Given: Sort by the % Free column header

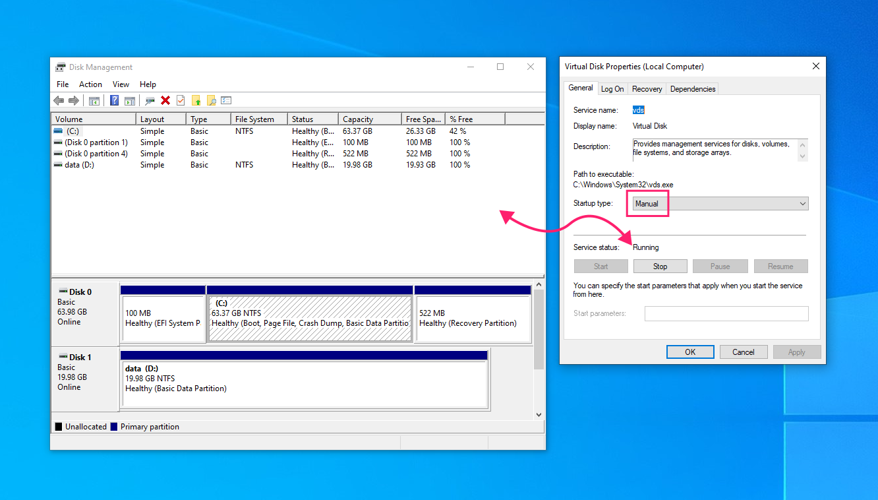Looking at the screenshot, I should [475, 119].
